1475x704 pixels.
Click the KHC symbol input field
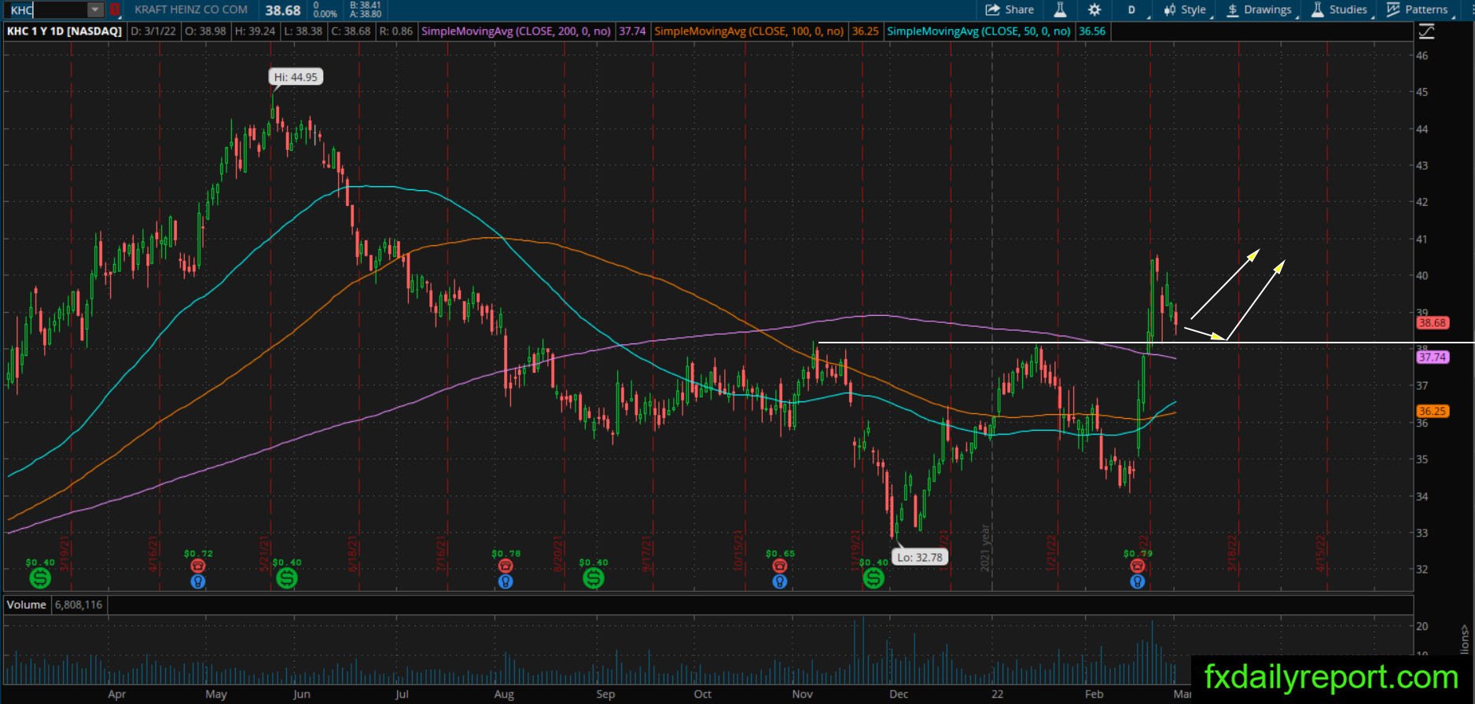coord(47,10)
